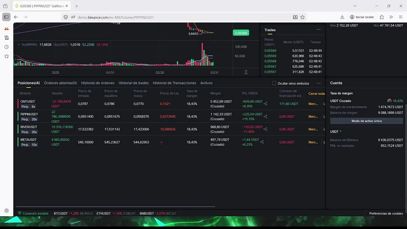407x229 pixels.
Task: Click the site permissions icon in address bar
Action: pyautogui.click(x=73, y=17)
